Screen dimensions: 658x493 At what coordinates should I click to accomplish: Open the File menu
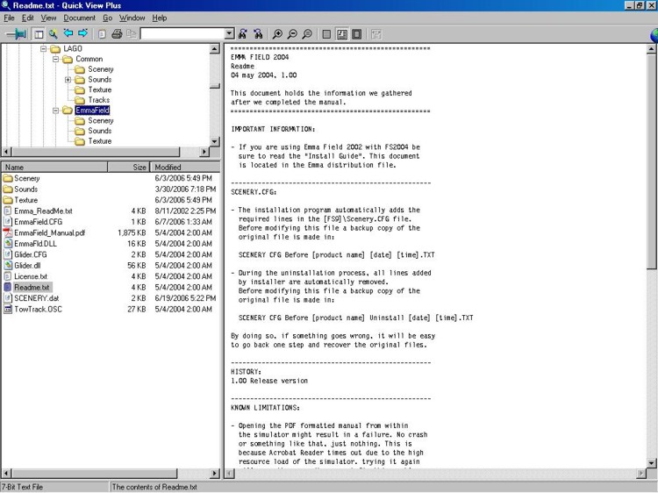click(x=9, y=18)
